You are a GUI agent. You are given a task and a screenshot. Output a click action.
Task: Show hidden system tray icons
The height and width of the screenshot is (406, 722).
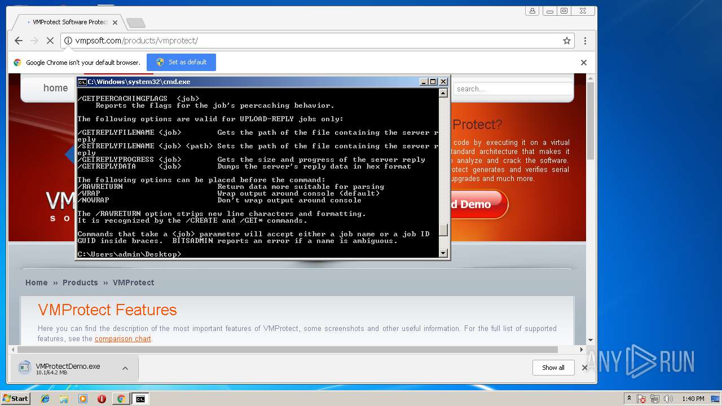[629, 399]
